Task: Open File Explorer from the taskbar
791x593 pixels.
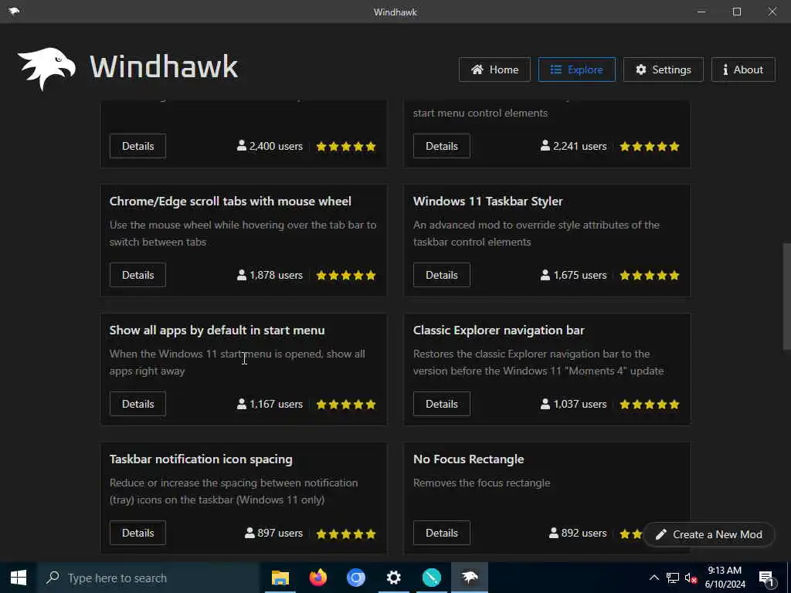Action: (x=280, y=578)
